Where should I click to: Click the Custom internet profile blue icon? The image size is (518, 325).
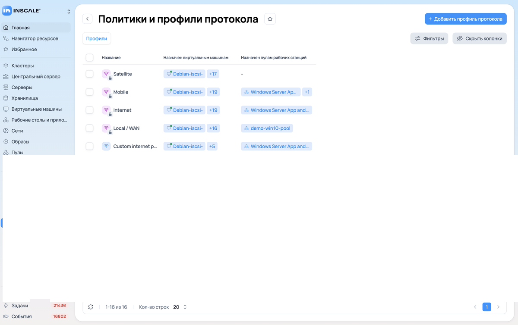tap(106, 146)
